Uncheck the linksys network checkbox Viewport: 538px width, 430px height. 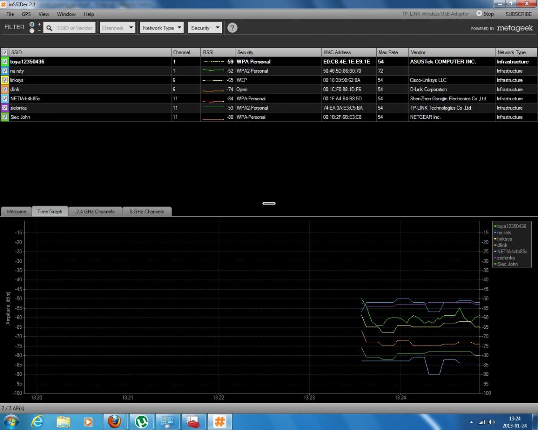[x=5, y=80]
